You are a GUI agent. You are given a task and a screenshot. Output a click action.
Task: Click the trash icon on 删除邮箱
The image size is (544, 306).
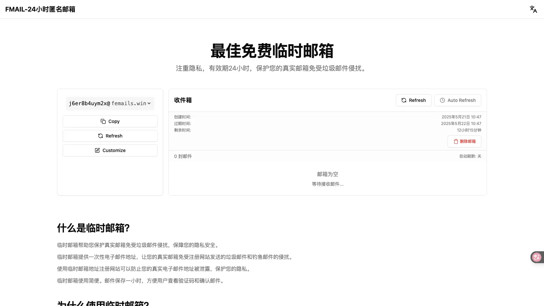point(456,141)
